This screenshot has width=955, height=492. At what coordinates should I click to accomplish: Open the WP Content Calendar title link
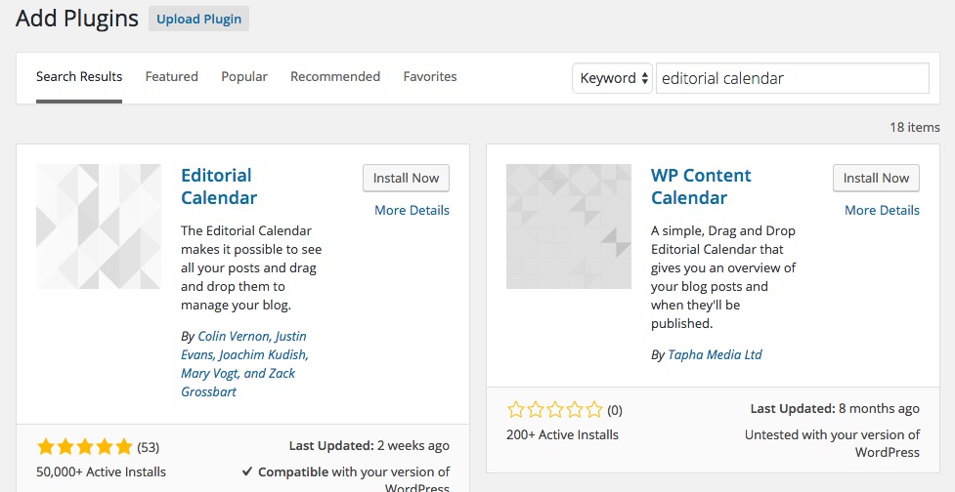coord(701,186)
